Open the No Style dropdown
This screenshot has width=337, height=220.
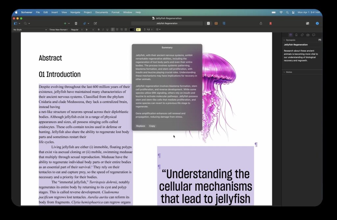[x=30, y=30]
